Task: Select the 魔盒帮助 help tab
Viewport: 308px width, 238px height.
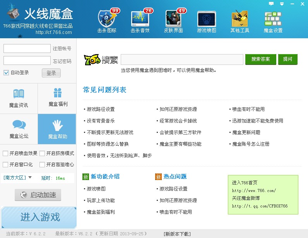Action: click(x=58, y=129)
